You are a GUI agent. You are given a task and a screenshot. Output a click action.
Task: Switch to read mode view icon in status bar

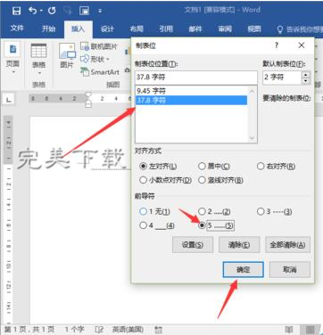coord(289,330)
